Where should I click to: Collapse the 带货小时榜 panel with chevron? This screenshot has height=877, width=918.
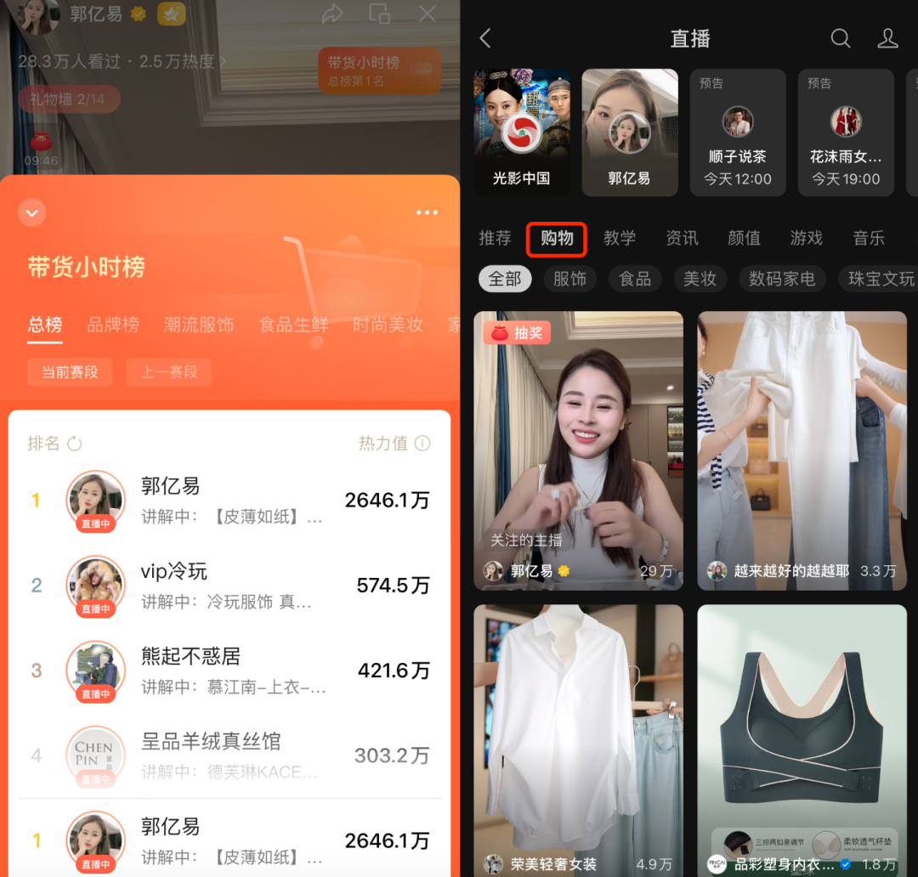[32, 212]
